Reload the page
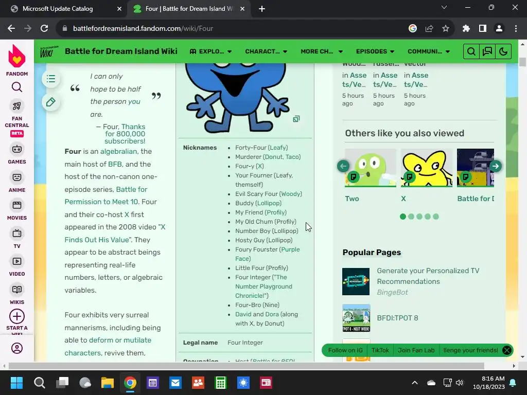The image size is (527, 395). 44,29
